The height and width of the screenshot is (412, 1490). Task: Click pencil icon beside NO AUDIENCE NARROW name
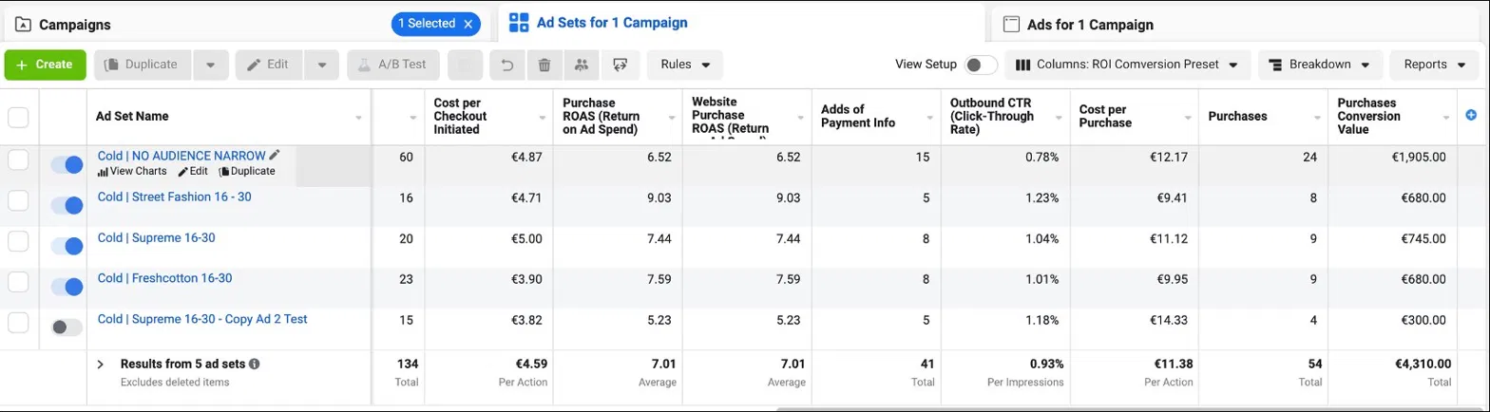275,155
